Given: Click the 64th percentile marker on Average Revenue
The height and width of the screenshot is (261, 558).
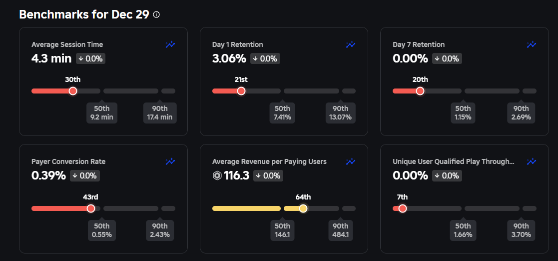Looking at the screenshot, I should pyautogui.click(x=303, y=208).
